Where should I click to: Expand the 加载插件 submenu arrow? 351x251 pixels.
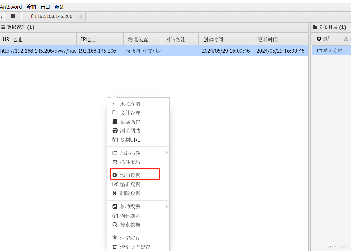coord(167,153)
